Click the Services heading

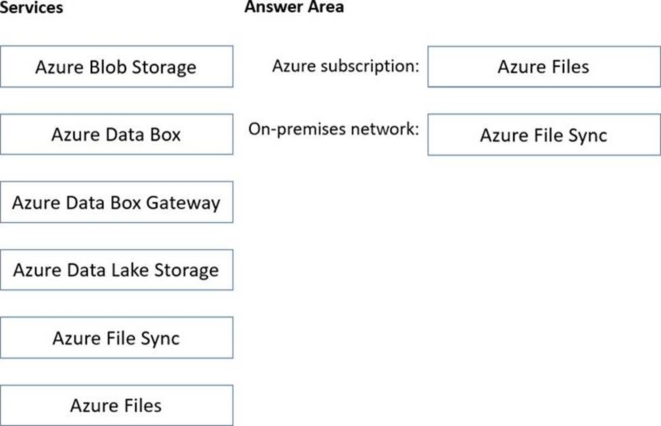31,7
